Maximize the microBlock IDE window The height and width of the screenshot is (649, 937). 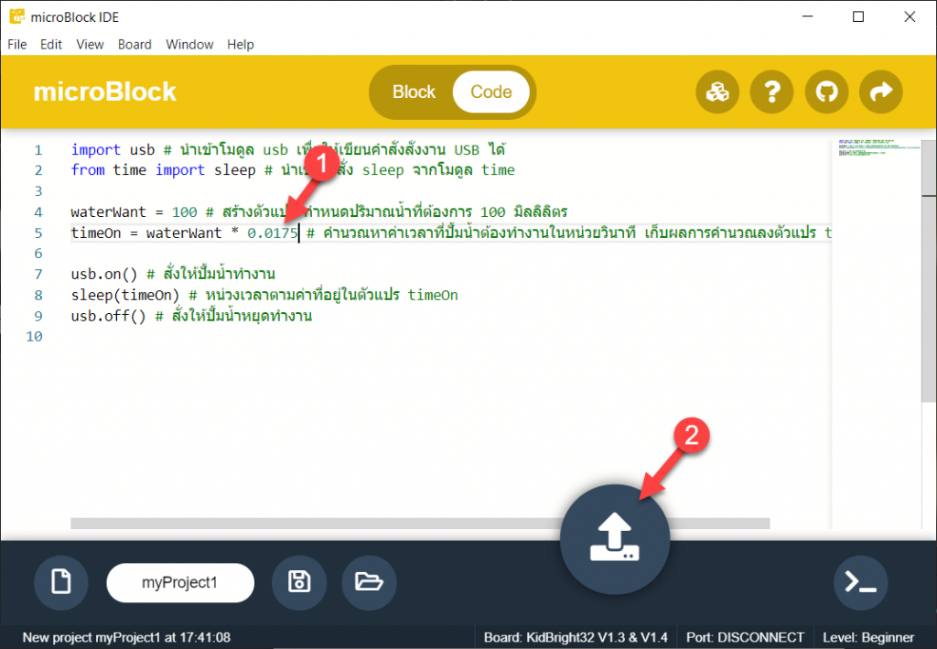point(858,16)
